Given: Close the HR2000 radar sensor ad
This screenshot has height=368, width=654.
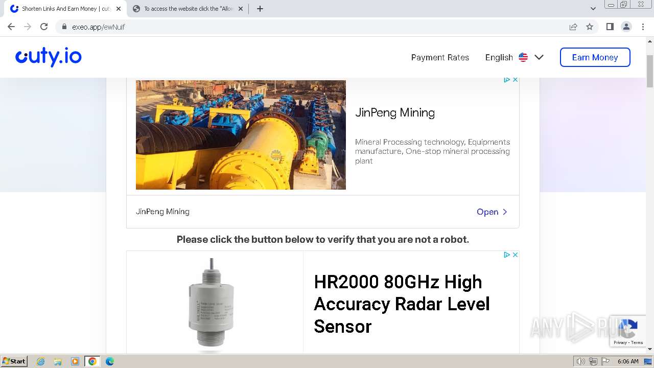Looking at the screenshot, I should click(x=515, y=255).
